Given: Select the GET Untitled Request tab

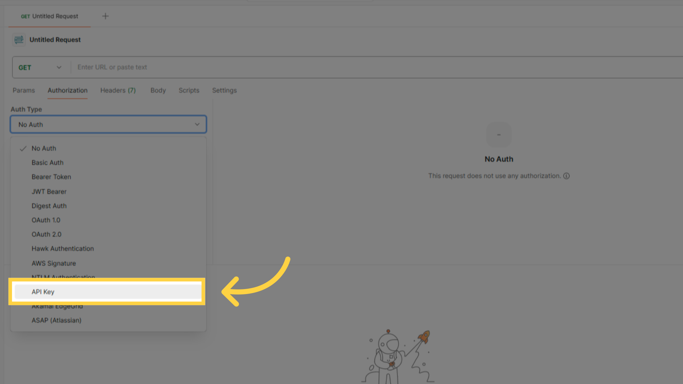Looking at the screenshot, I should pos(49,16).
